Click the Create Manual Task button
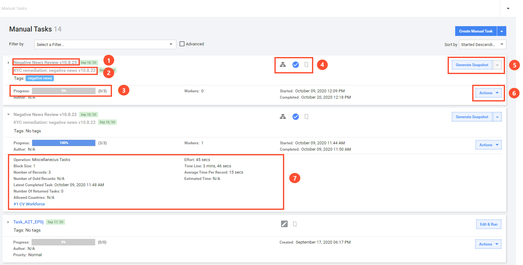Viewport: 523px width, 265px height. (x=476, y=31)
